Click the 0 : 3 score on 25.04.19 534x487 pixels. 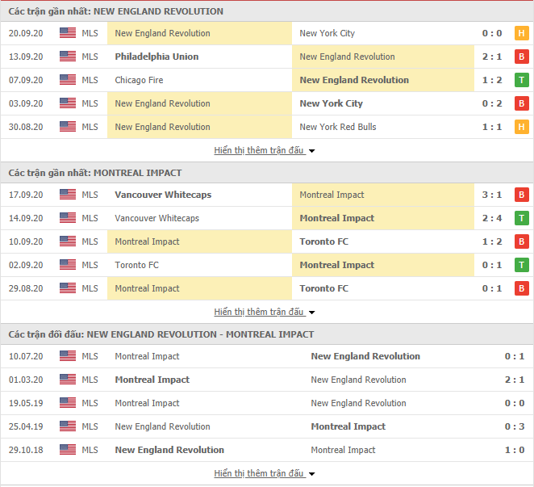click(515, 426)
